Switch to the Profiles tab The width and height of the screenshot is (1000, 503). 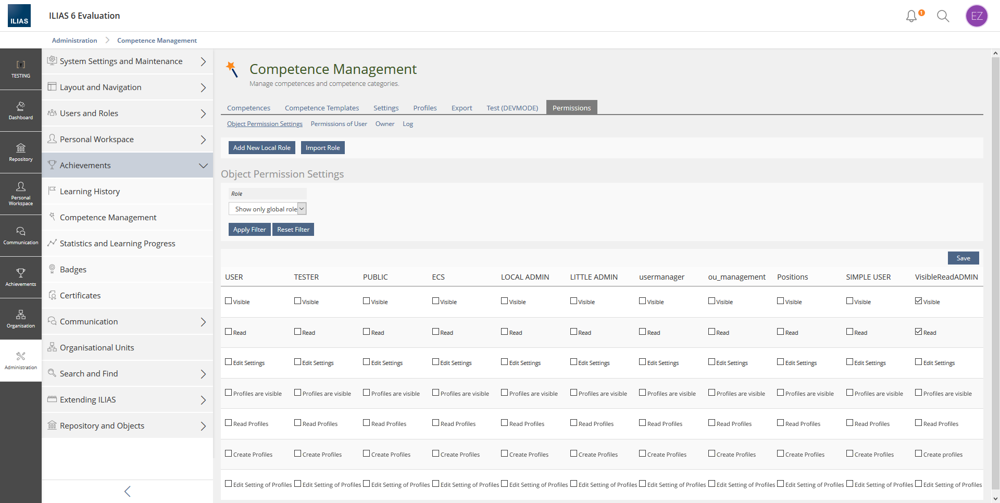click(424, 108)
